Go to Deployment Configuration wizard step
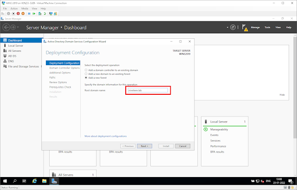297x190 pixels. pyautogui.click(x=63, y=63)
